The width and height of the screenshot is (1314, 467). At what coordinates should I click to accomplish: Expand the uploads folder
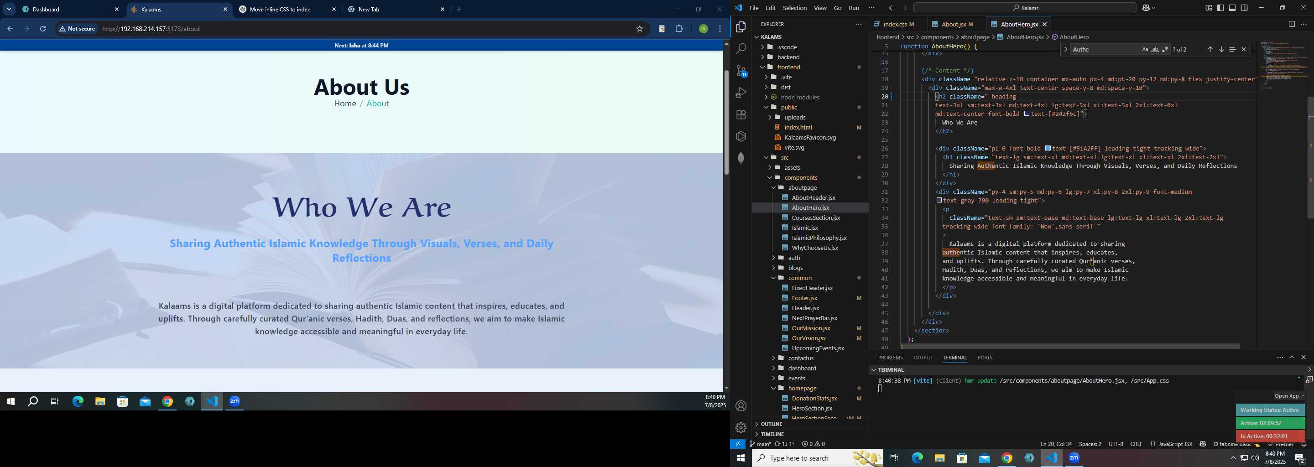click(809, 118)
